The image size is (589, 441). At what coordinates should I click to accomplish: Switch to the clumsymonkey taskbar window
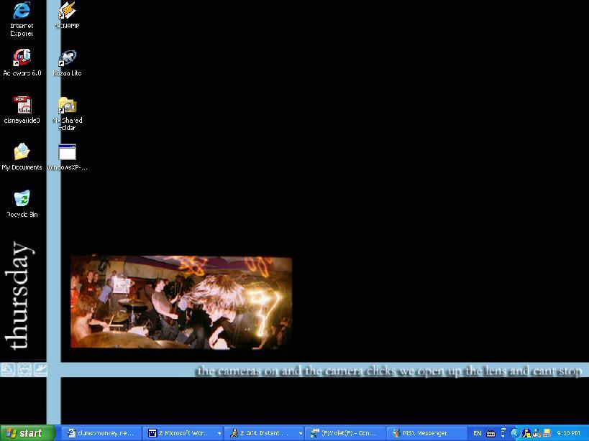(101, 433)
